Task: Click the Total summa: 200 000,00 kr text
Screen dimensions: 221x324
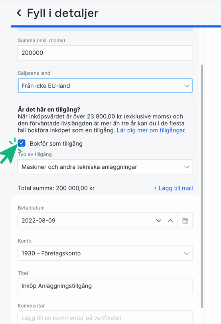Action: pos(56,188)
